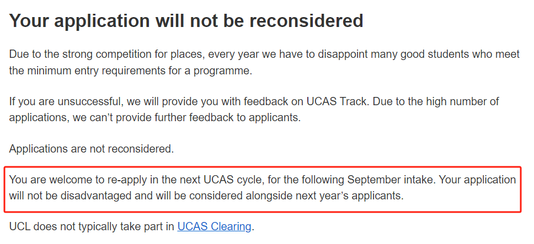The image size is (534, 244).
Task: Click the word 'application' in the heading
Action: 102,21
